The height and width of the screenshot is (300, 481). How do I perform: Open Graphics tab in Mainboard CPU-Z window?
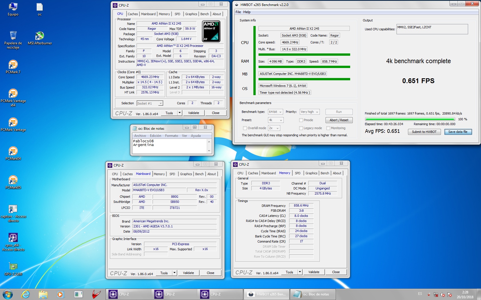tap(186, 174)
